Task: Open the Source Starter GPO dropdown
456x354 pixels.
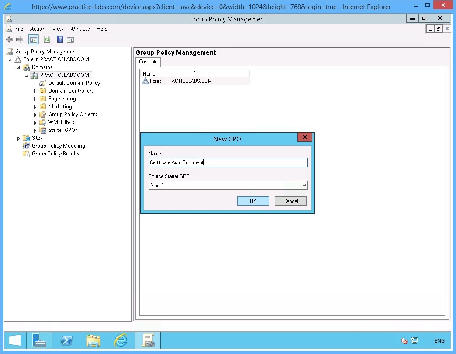Action: point(304,185)
